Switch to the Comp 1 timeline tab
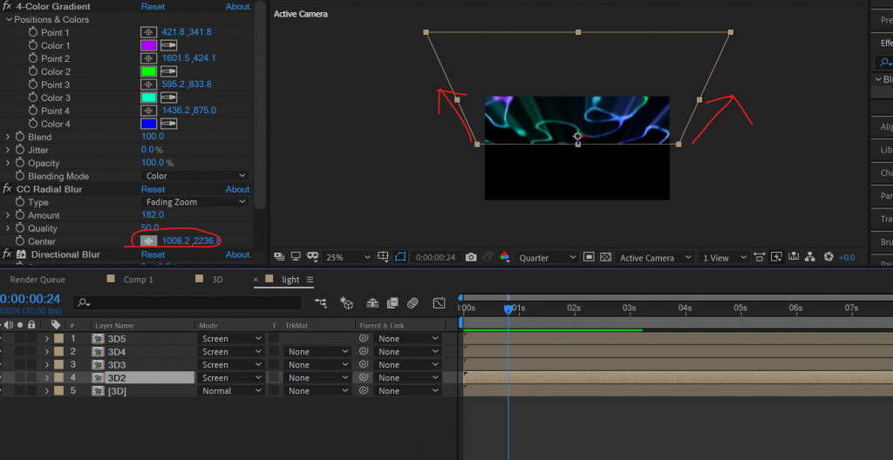 coord(138,280)
